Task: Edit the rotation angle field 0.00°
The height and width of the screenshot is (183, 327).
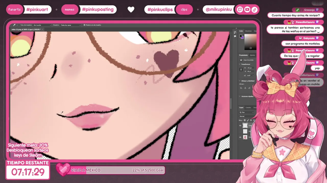Action: tap(249, 75)
